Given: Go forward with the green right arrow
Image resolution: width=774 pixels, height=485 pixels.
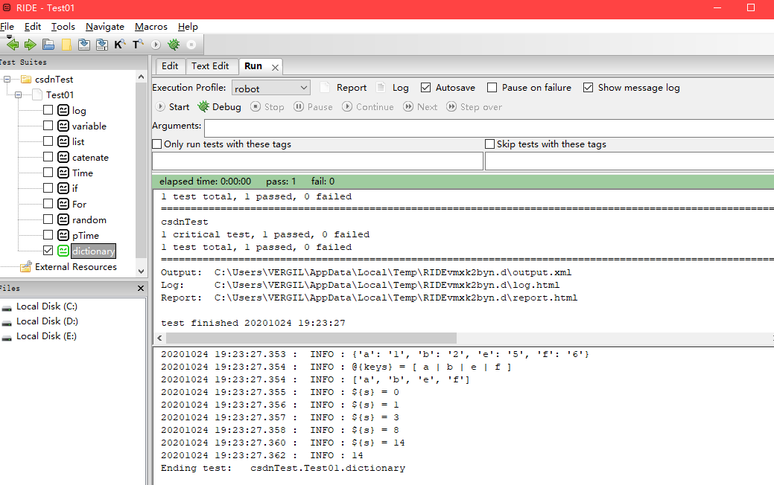Looking at the screenshot, I should point(30,45).
